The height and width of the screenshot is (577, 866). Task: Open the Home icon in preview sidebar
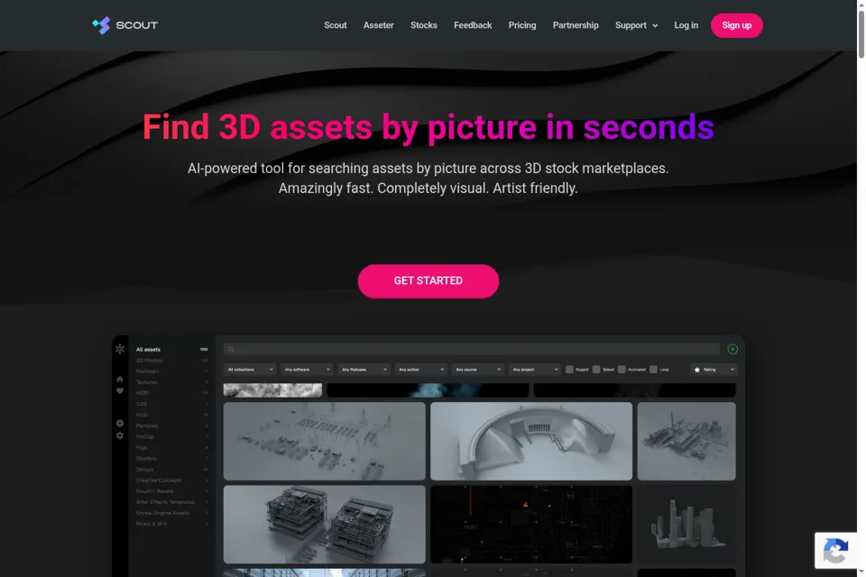(120, 380)
